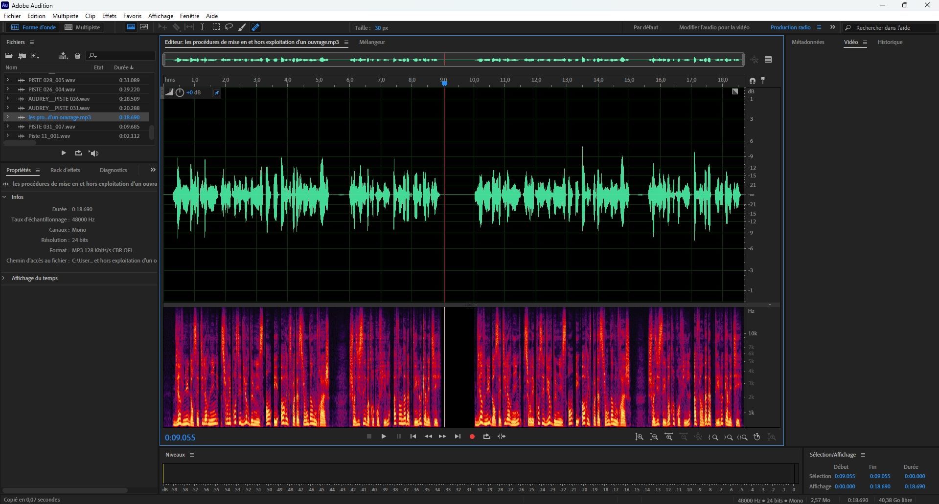Expand the Affichage du temps section
The height and width of the screenshot is (504, 939).
(4, 278)
